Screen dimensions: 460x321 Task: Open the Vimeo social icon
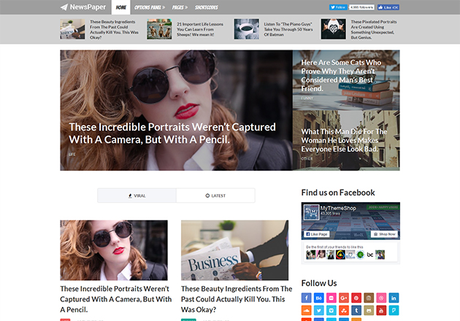click(331, 310)
